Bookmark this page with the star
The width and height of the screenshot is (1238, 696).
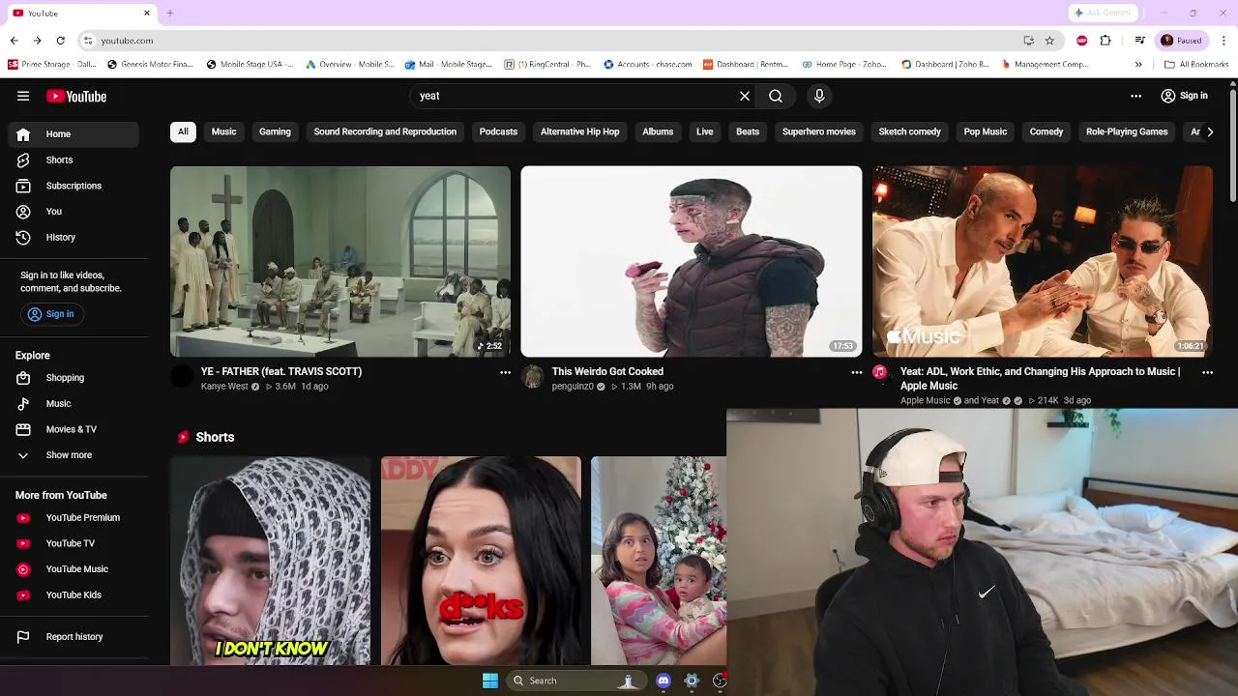tap(1049, 41)
